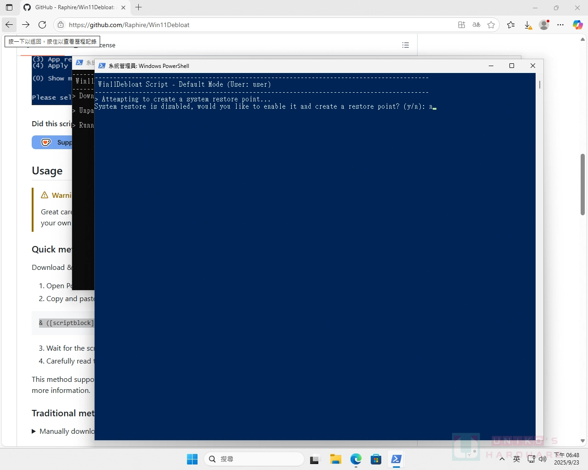Click the scriptblock code snippet
The image size is (588, 470).
point(67,323)
